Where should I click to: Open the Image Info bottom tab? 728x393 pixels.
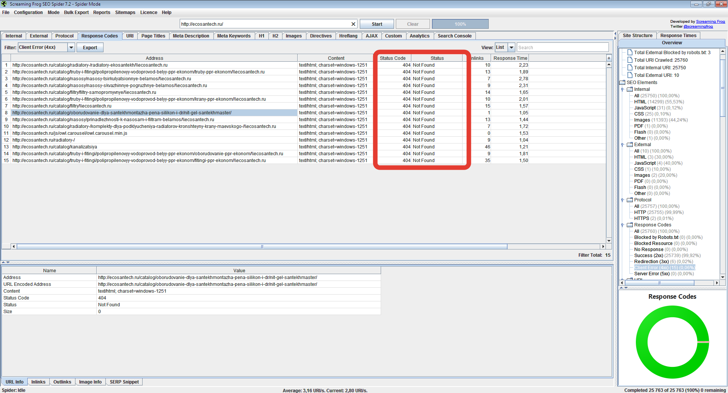click(90, 382)
